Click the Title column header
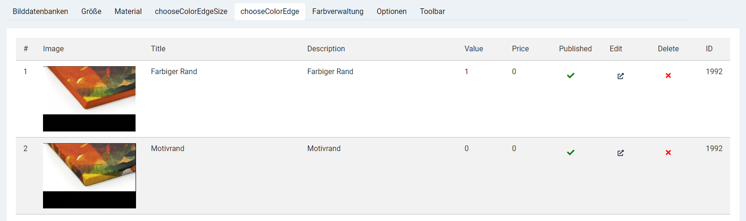This screenshot has height=221, width=746. (x=158, y=48)
